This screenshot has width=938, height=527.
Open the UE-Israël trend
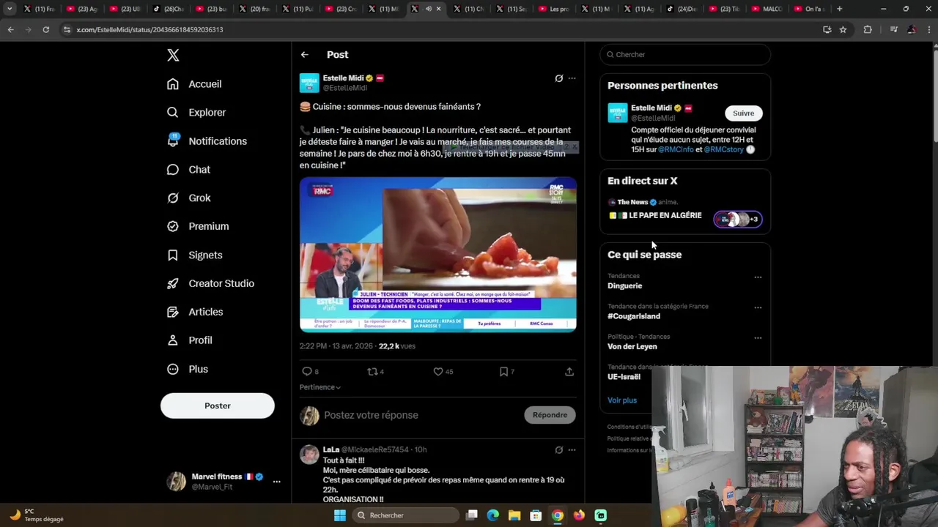pyautogui.click(x=624, y=377)
